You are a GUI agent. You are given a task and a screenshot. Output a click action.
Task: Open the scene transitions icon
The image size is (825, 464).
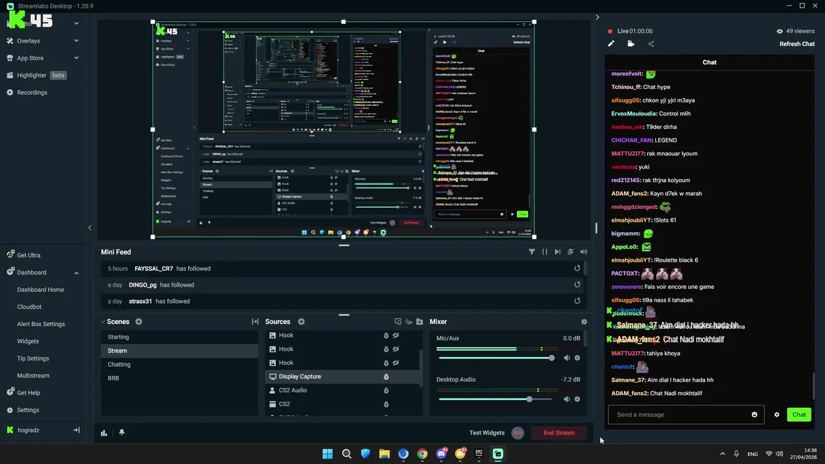255,322
